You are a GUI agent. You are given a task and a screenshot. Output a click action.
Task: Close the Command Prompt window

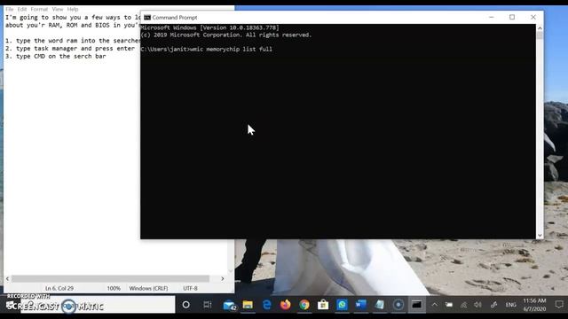pyautogui.click(x=533, y=17)
